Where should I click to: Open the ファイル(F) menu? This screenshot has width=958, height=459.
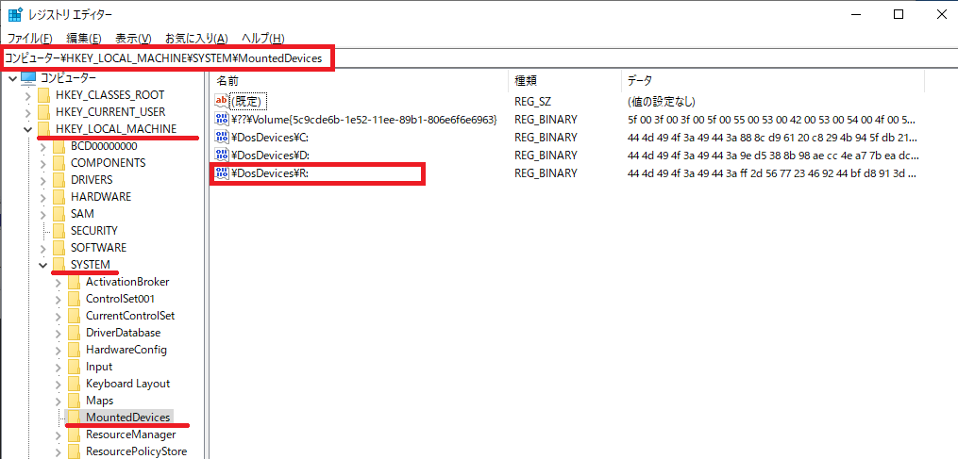29,38
